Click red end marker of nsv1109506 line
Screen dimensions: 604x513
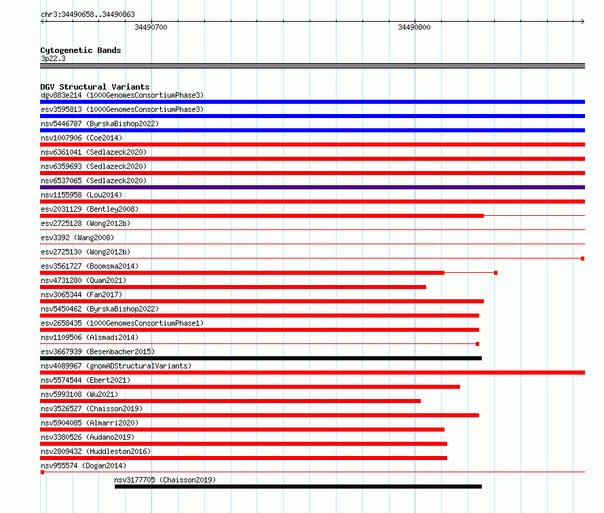tap(477, 344)
